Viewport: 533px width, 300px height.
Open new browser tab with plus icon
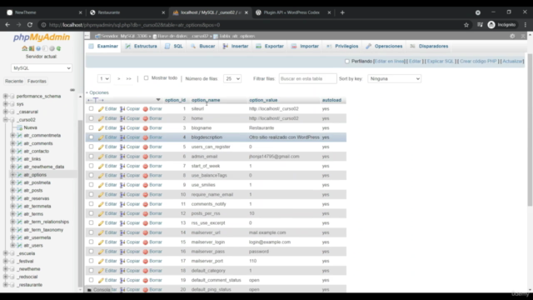click(342, 12)
